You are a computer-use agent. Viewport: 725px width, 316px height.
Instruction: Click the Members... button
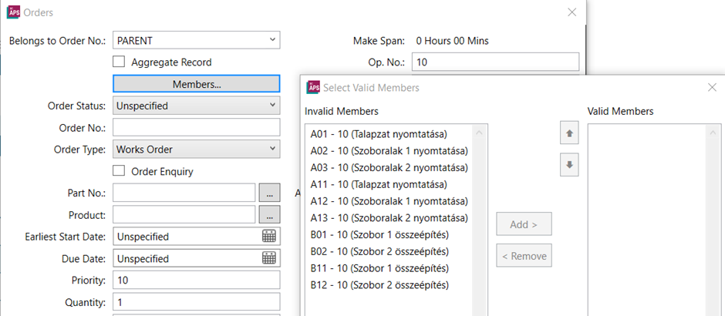click(197, 84)
